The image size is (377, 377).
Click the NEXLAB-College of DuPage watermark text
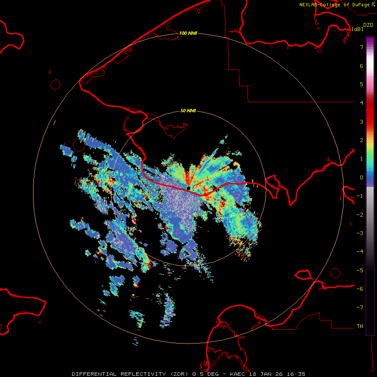tap(337, 5)
